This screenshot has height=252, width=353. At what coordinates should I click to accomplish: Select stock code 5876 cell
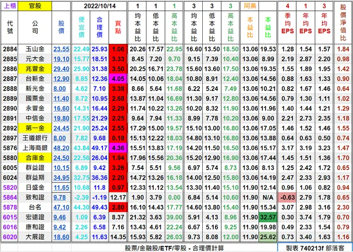tap(10, 148)
